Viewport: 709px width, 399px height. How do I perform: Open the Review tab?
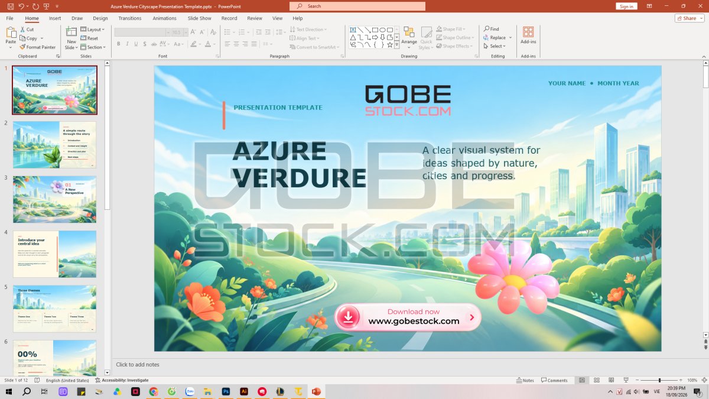[255, 18]
